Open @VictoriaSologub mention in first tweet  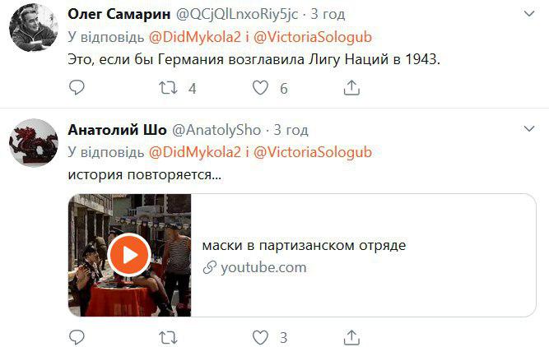coord(313,37)
